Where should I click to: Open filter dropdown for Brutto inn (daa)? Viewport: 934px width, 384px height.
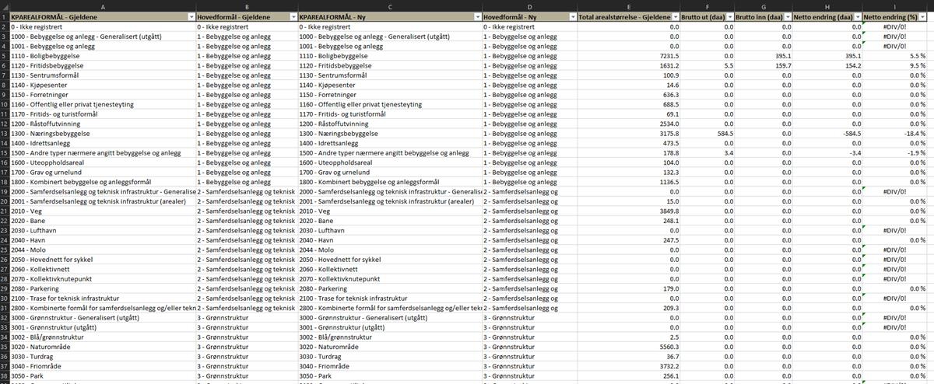(785, 16)
